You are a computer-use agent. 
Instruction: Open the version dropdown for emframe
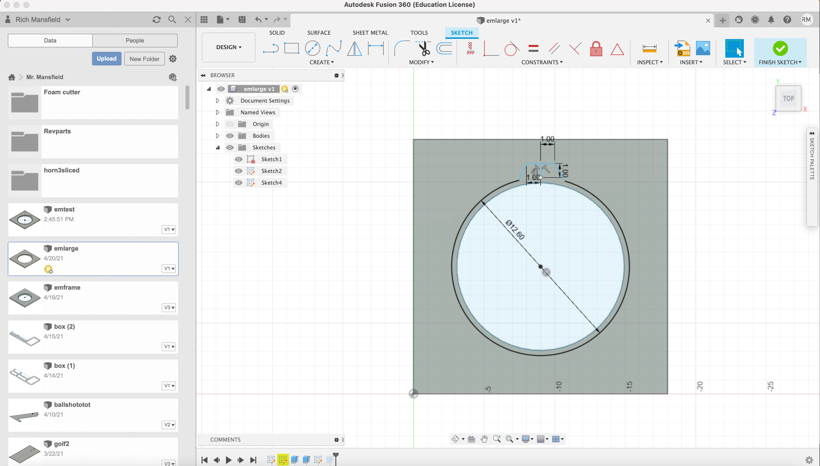tap(168, 308)
